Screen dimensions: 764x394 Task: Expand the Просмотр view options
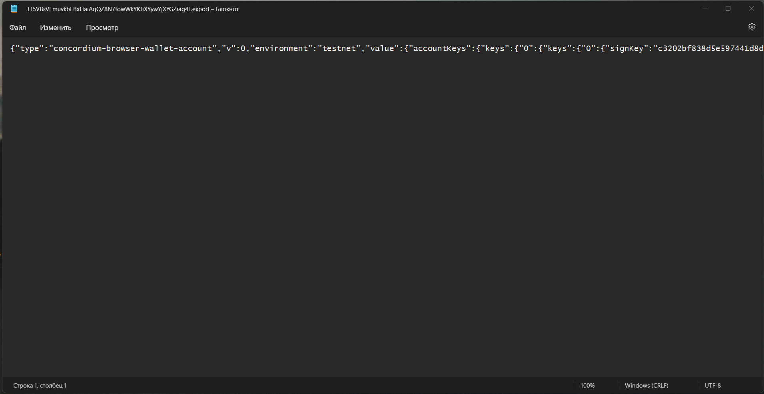pyautogui.click(x=102, y=27)
